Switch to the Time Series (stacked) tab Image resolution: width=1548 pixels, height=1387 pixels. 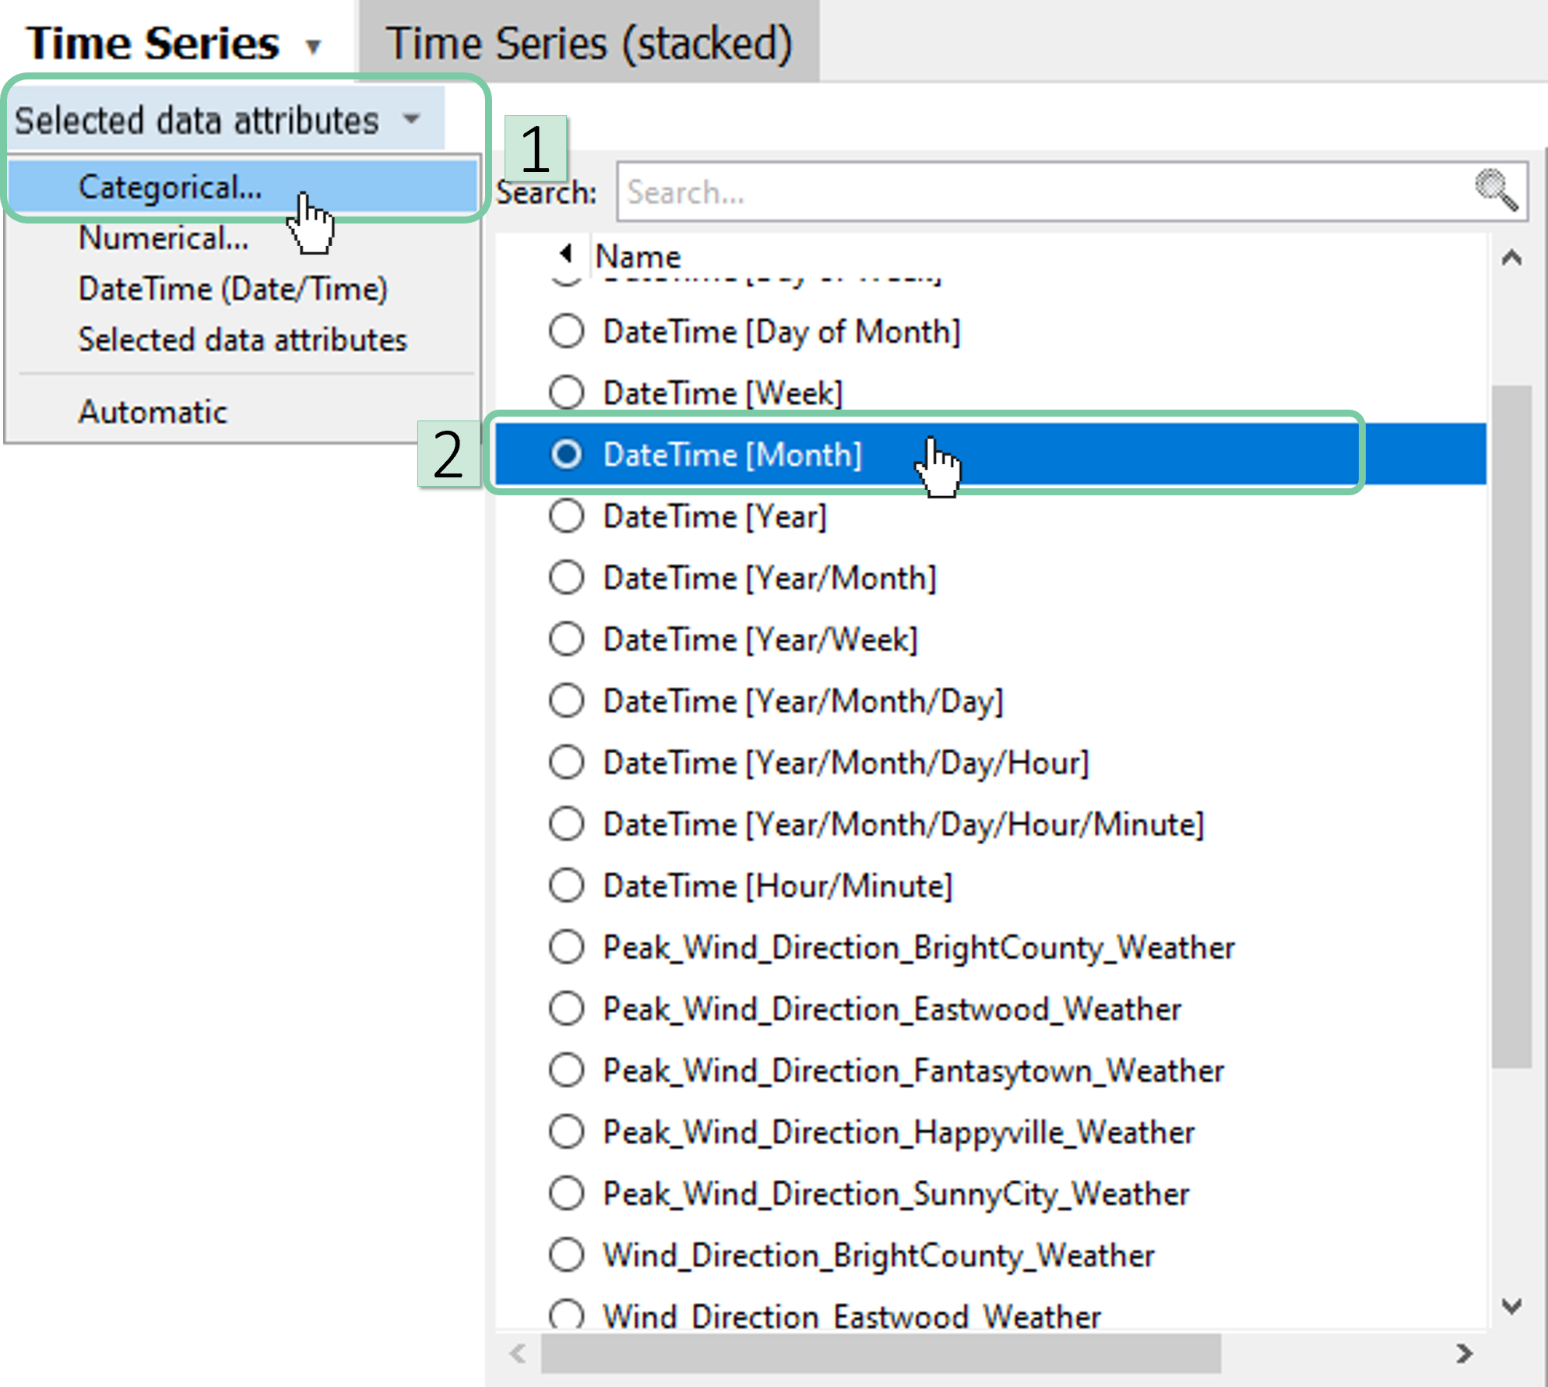pos(589,43)
